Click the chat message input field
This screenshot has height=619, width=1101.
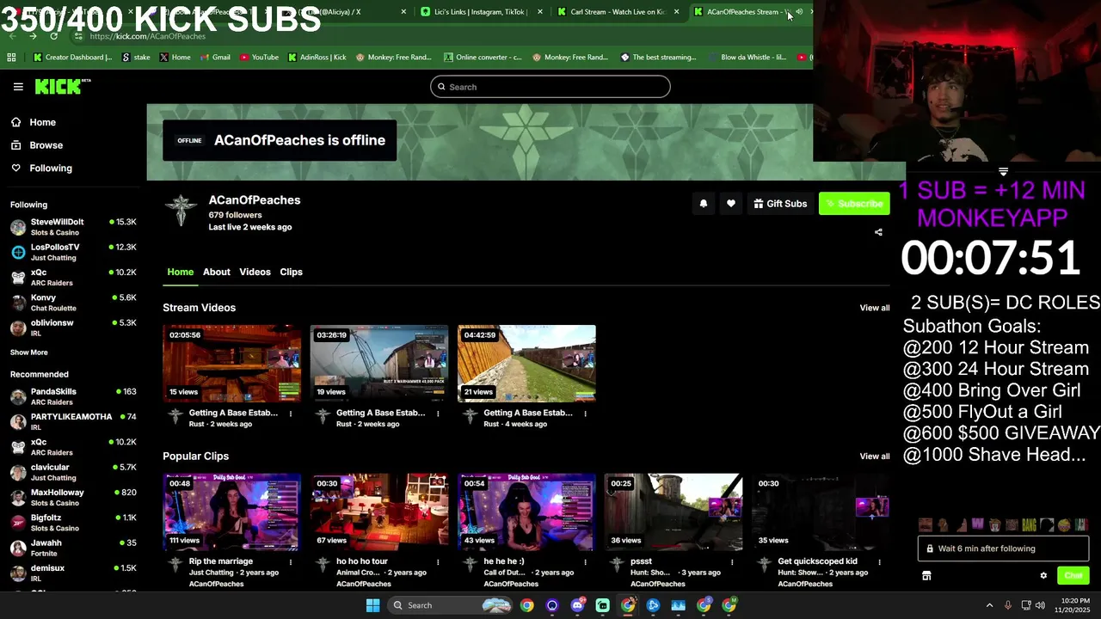(x=1003, y=549)
